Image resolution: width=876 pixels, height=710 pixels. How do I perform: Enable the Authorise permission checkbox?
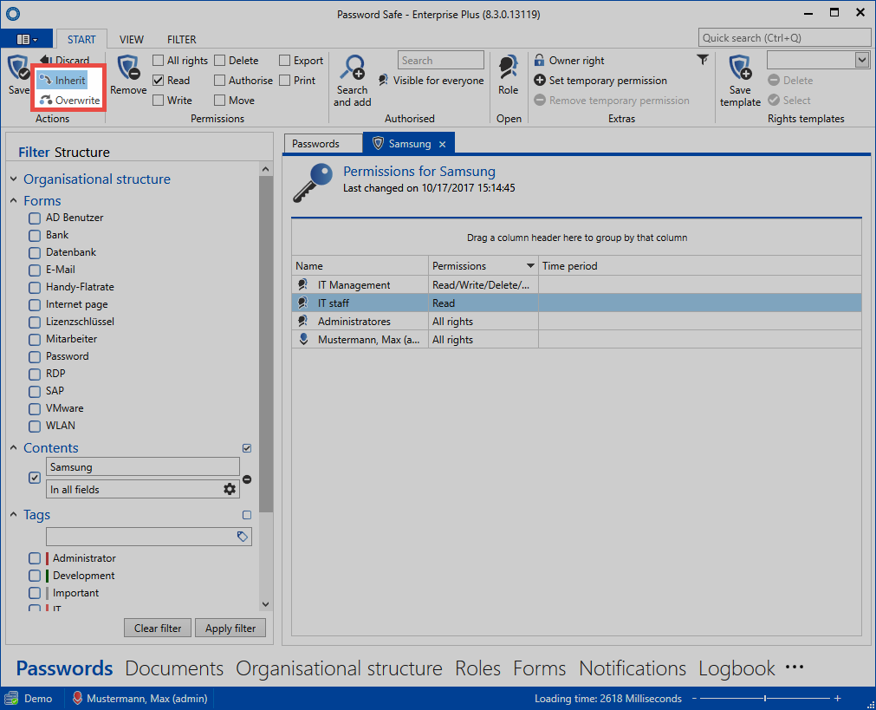[x=219, y=81]
